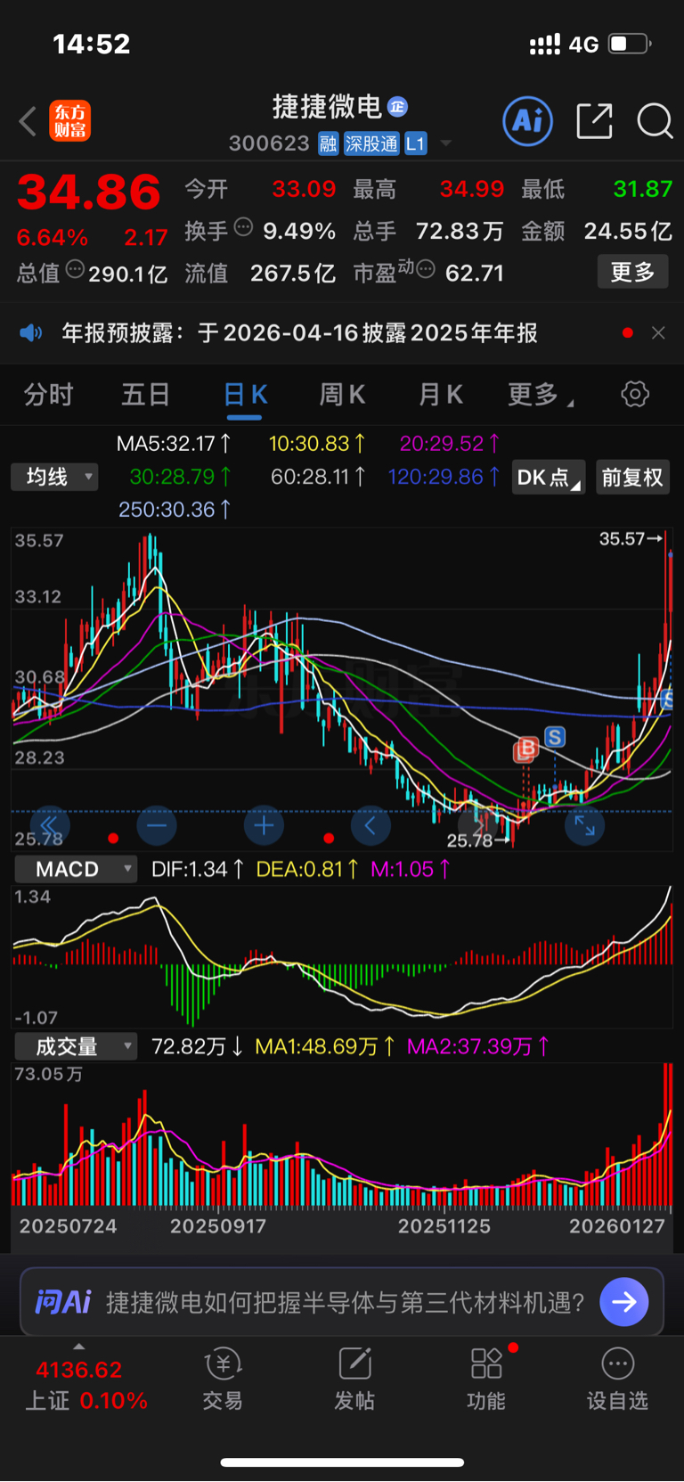Switch to the 五日 tab
The image size is (684, 1482).
coord(145,395)
